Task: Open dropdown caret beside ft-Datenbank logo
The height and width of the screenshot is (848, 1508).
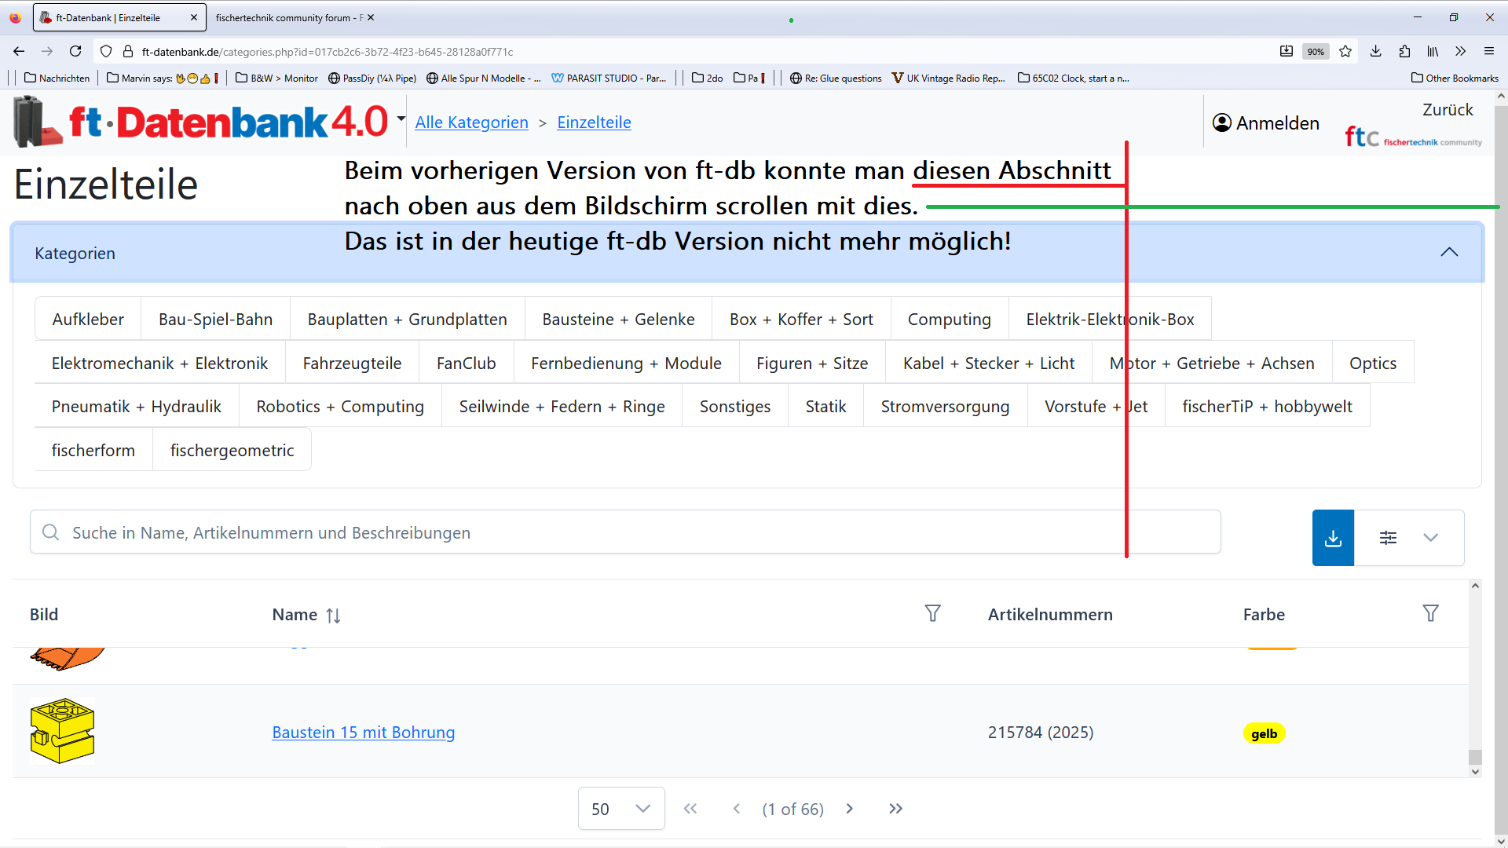Action: (x=401, y=119)
